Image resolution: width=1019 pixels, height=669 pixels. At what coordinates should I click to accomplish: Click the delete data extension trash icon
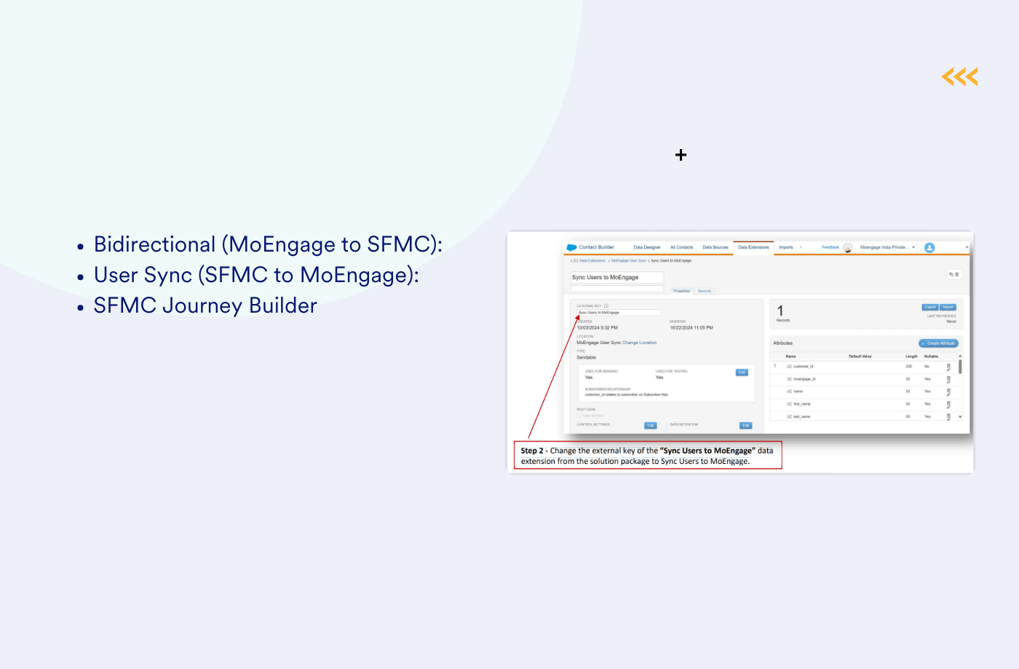[957, 274]
